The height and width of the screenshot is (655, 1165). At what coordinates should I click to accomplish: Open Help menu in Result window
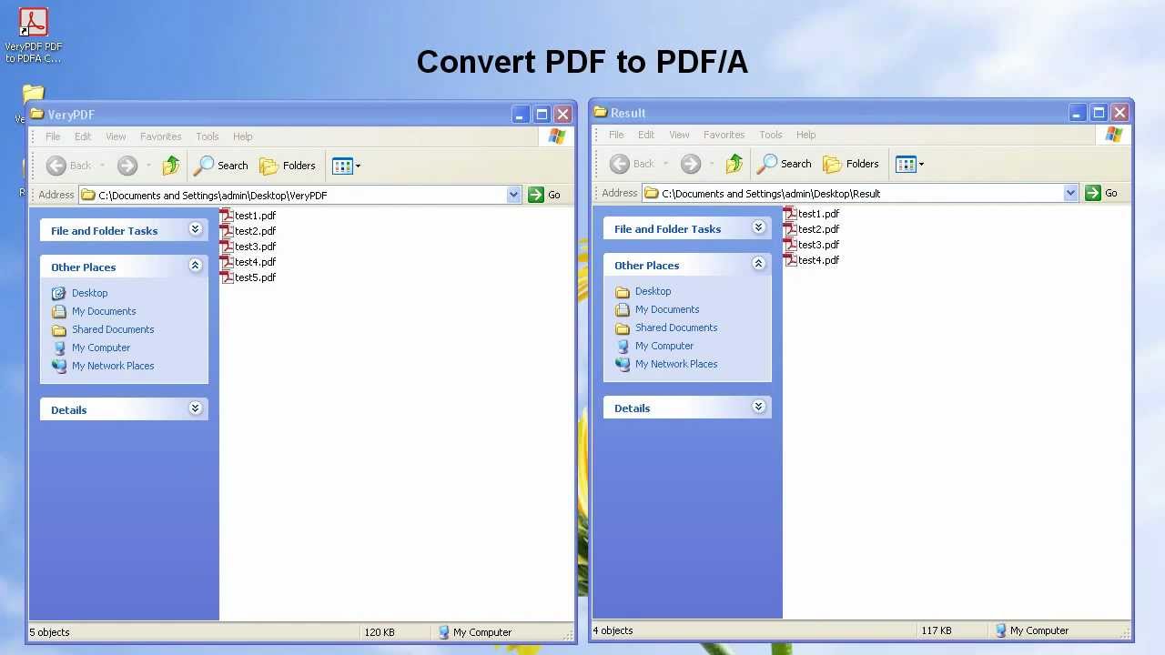coord(805,135)
